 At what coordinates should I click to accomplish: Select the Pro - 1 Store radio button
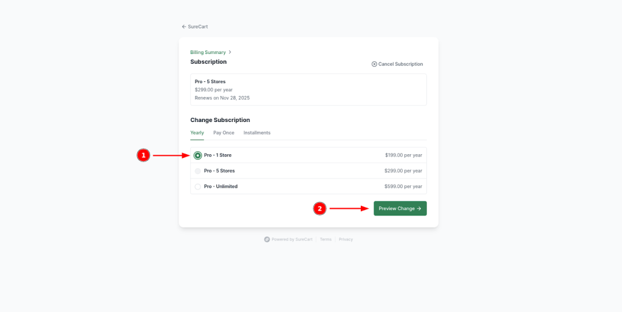coord(198,155)
